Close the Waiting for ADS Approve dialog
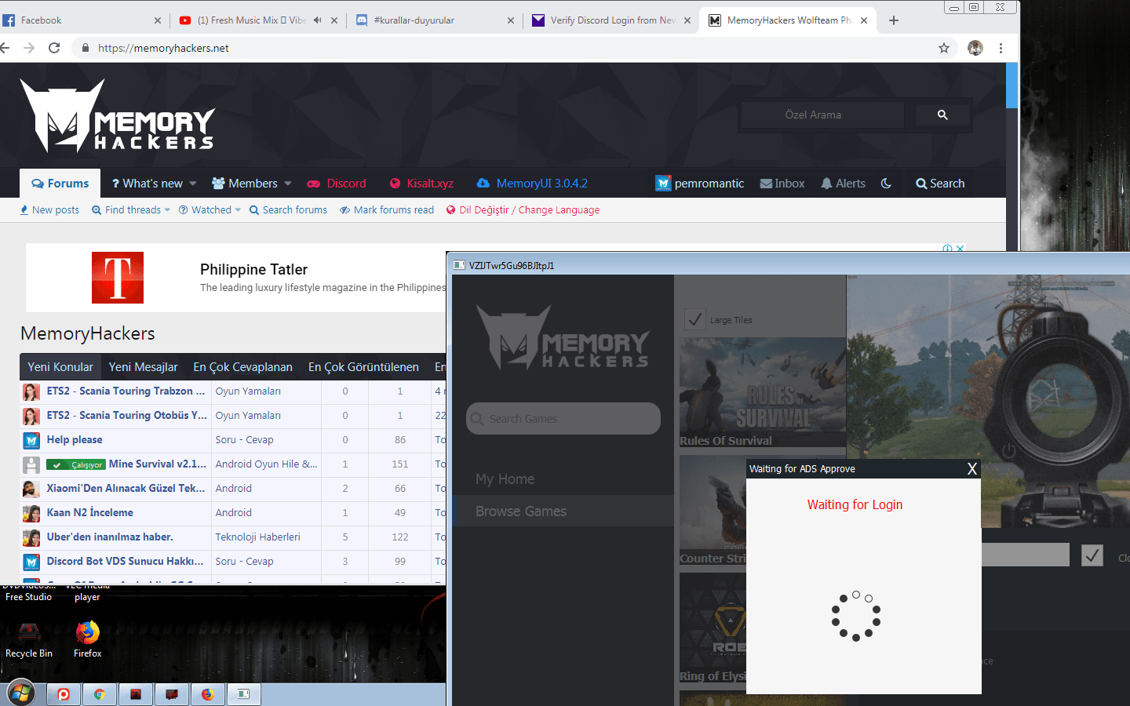 coord(972,469)
